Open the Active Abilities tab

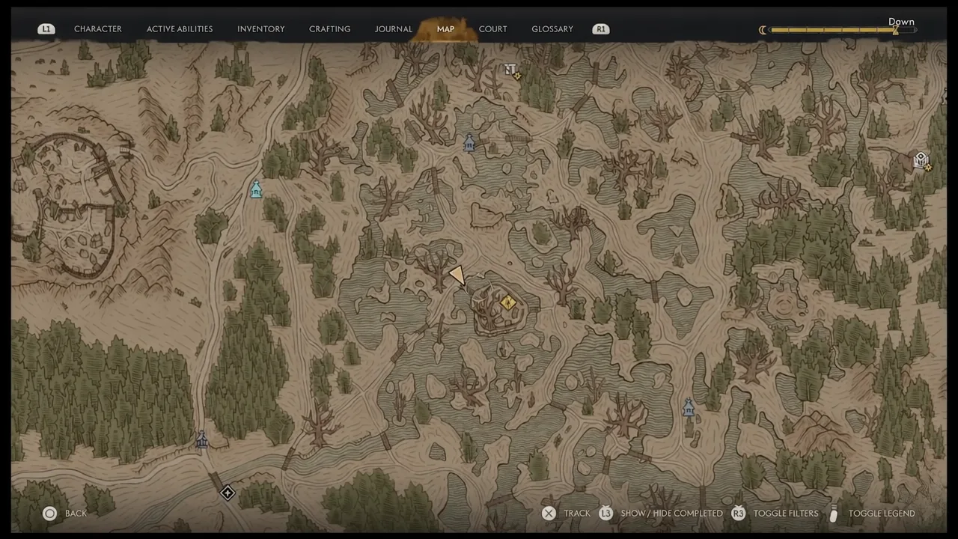pyautogui.click(x=180, y=29)
